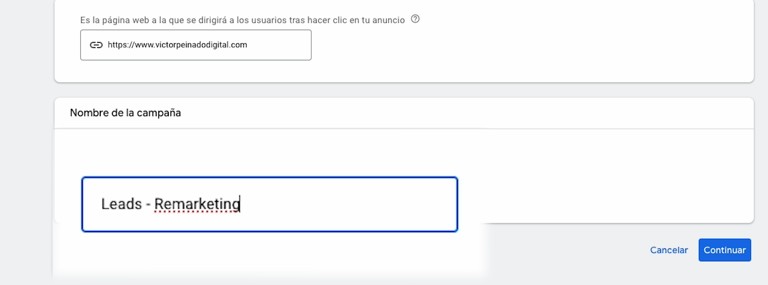
Task: Click the landing page description sentence
Action: coord(219,20)
